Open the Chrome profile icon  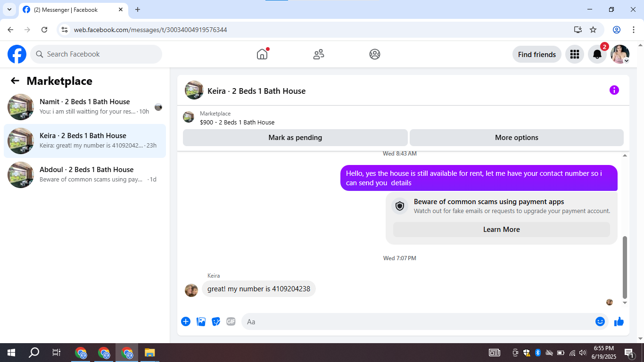[x=617, y=30]
